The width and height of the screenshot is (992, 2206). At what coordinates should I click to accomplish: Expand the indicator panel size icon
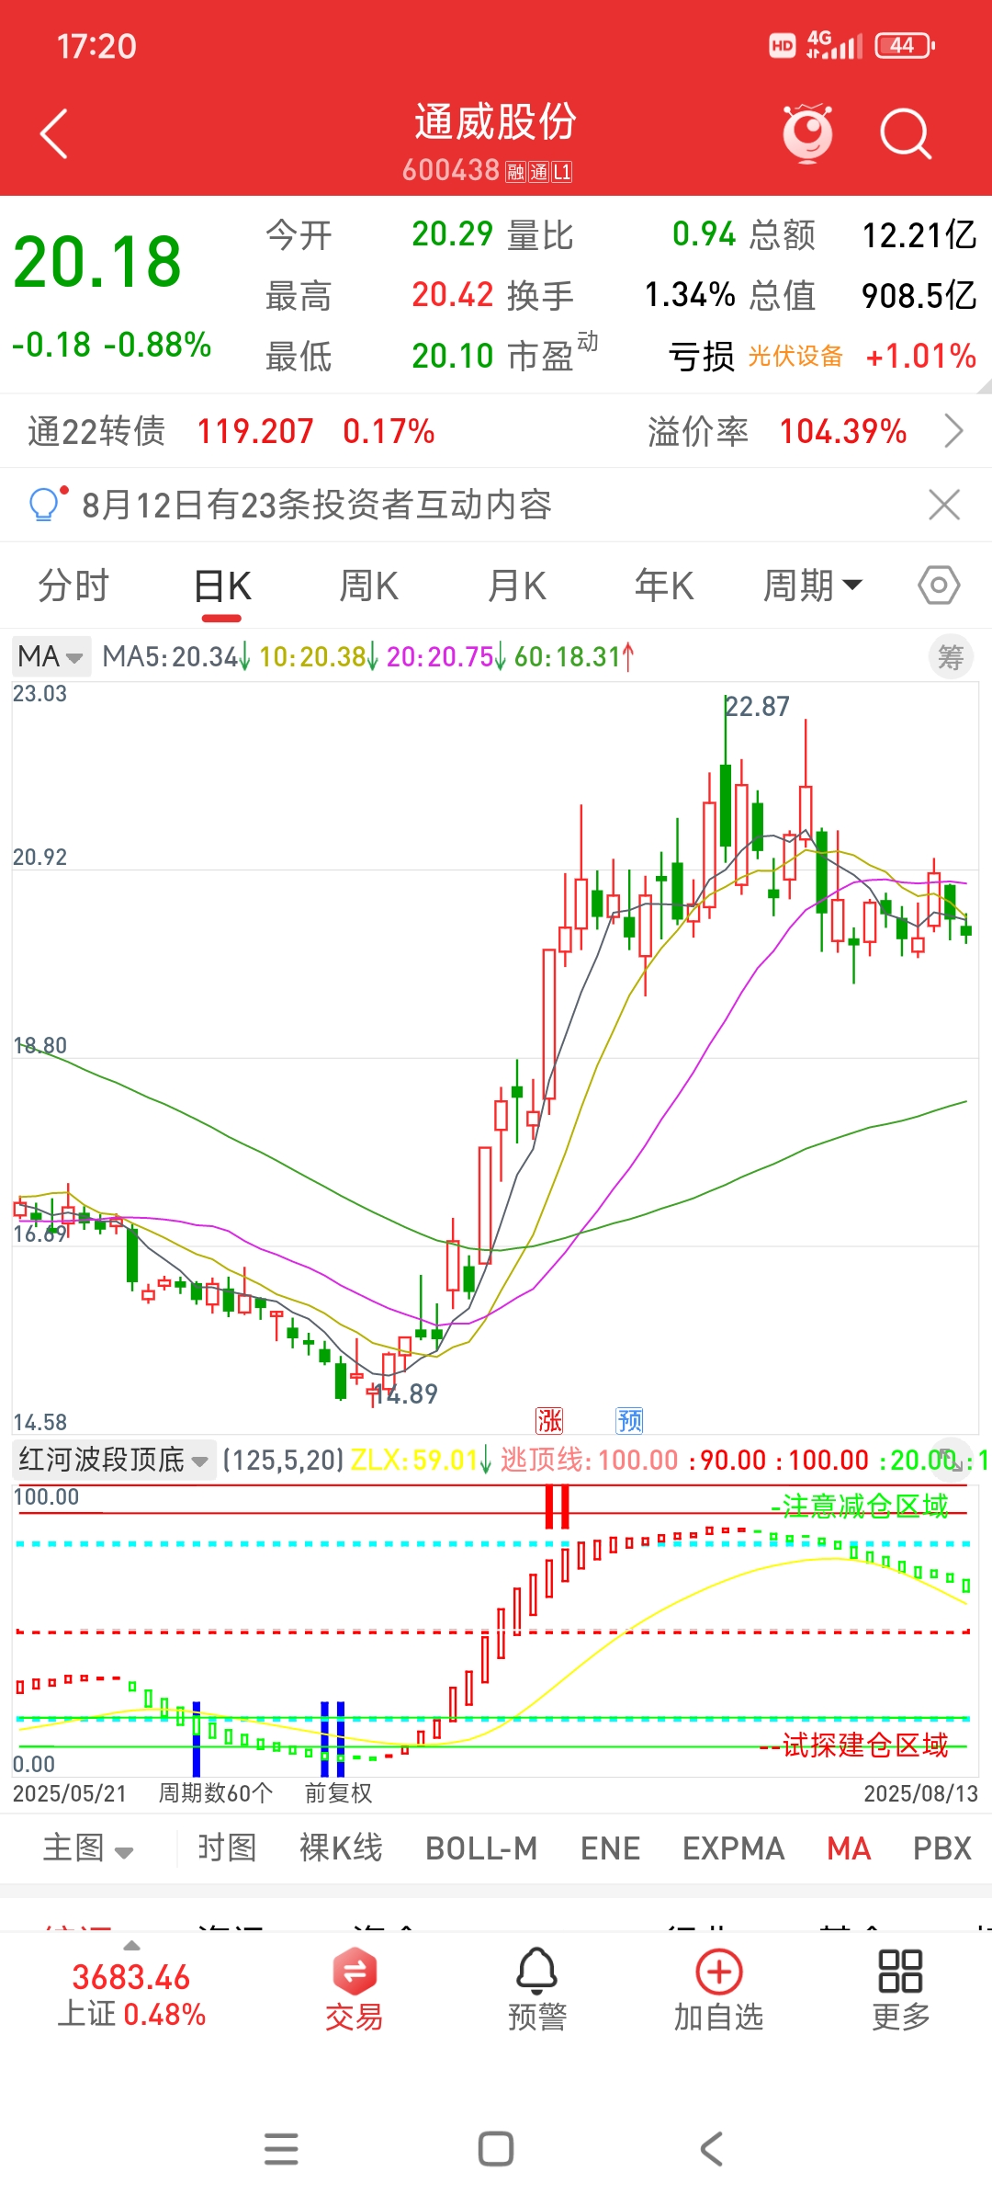(x=952, y=1460)
